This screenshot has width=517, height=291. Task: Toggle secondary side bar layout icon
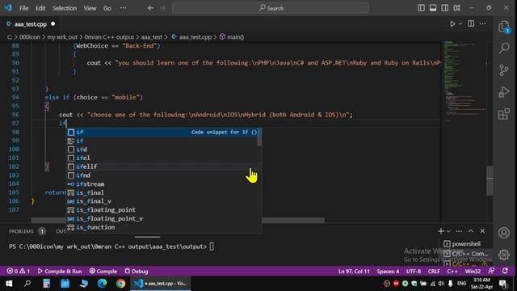tap(445, 8)
